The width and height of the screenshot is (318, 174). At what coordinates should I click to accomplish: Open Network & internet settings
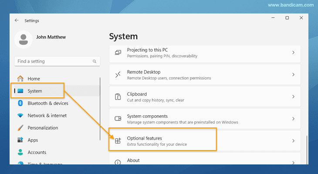pos(57,115)
